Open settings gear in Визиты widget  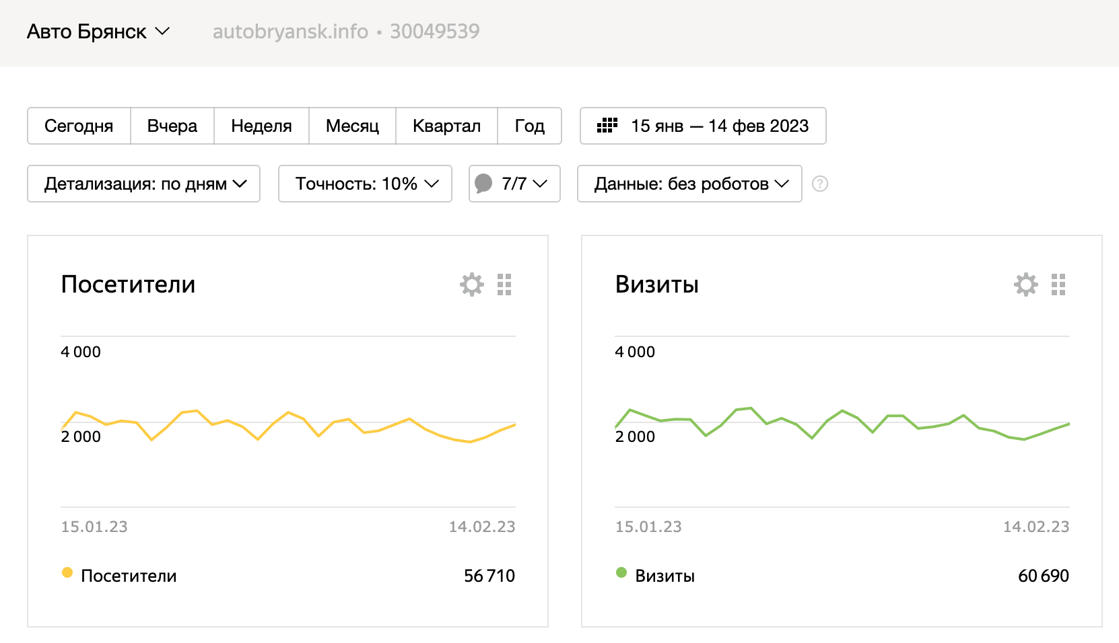point(1026,285)
